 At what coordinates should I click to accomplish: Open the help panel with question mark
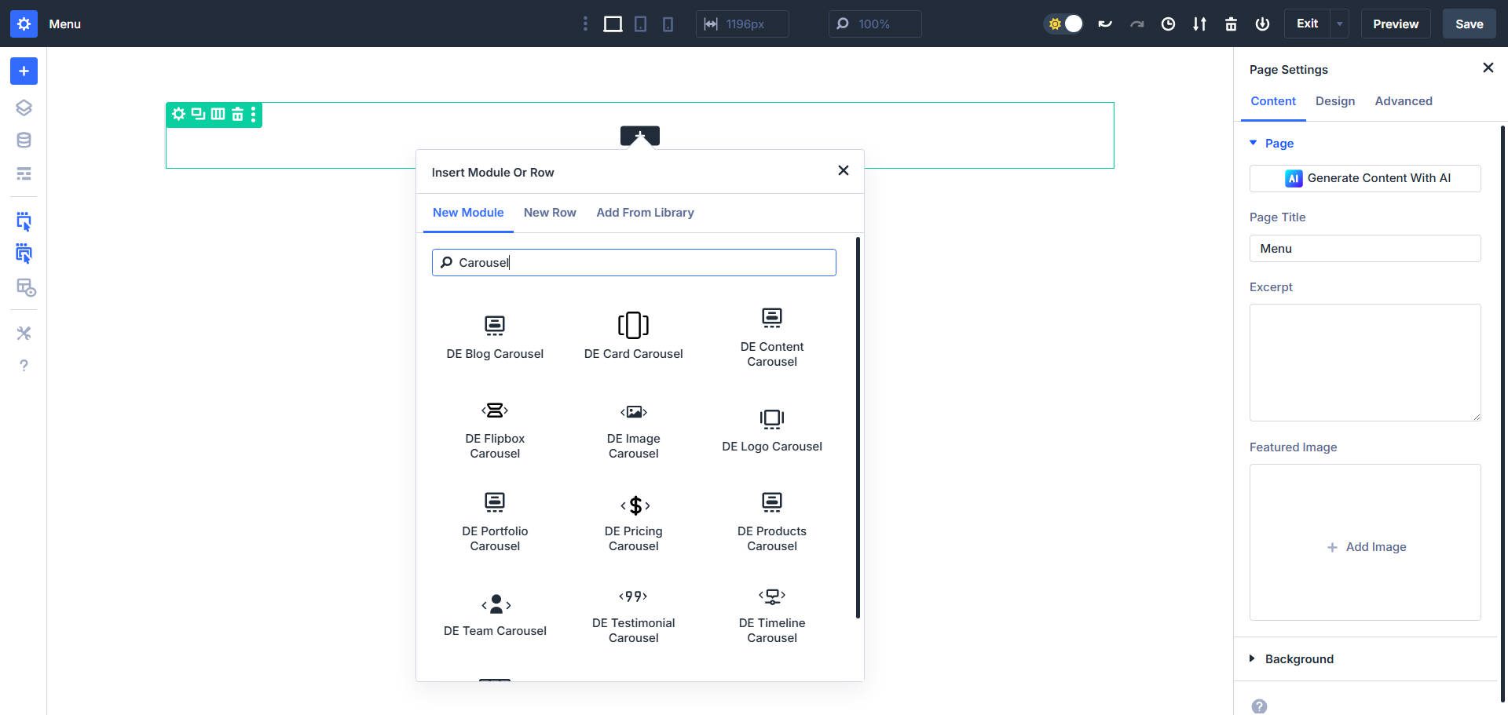[24, 365]
